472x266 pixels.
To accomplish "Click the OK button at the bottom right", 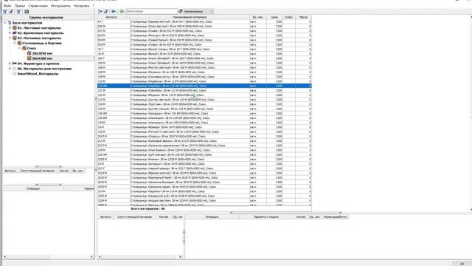I will click(462, 264).
